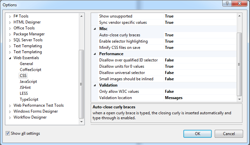Viewport: 250px width, 145px height.
Task: Select the Validation location Messages value
Action: [x=200, y=98]
